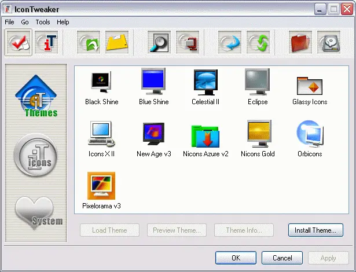356x272 pixels.
Task: Pick the Nicons Azure v2 theme
Action: pos(205,139)
